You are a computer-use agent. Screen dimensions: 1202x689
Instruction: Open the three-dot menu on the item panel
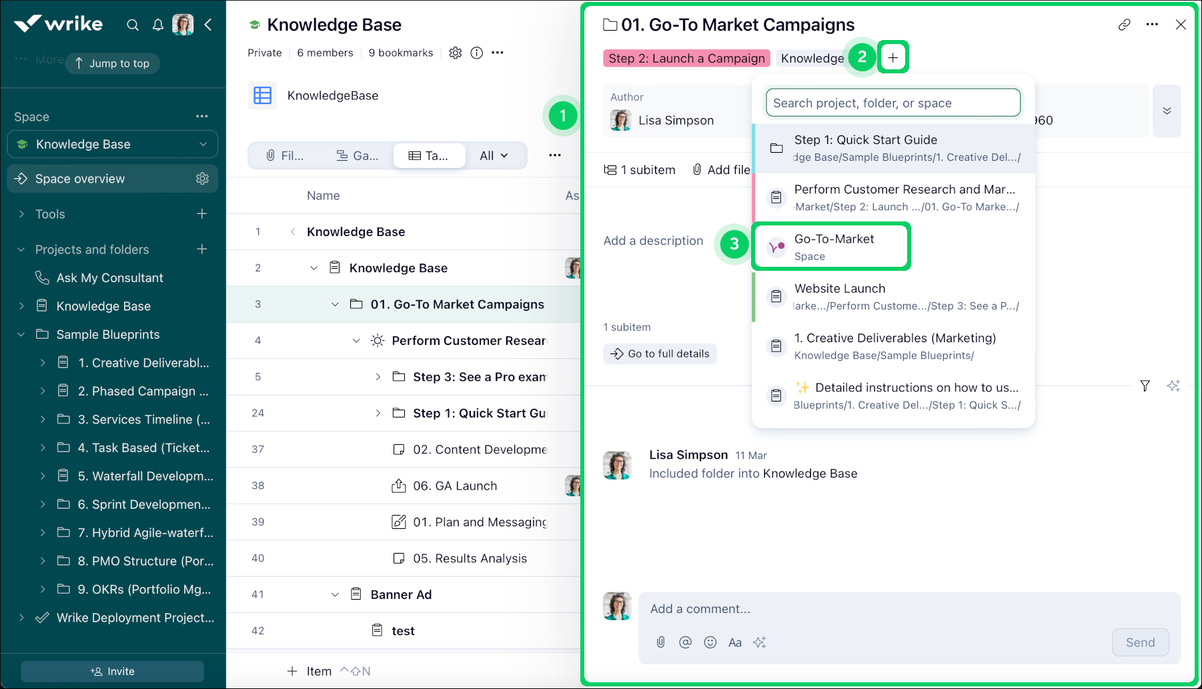click(1152, 25)
